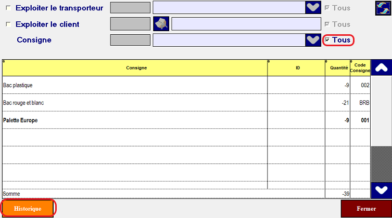Click the Quantité column header

click(337, 68)
